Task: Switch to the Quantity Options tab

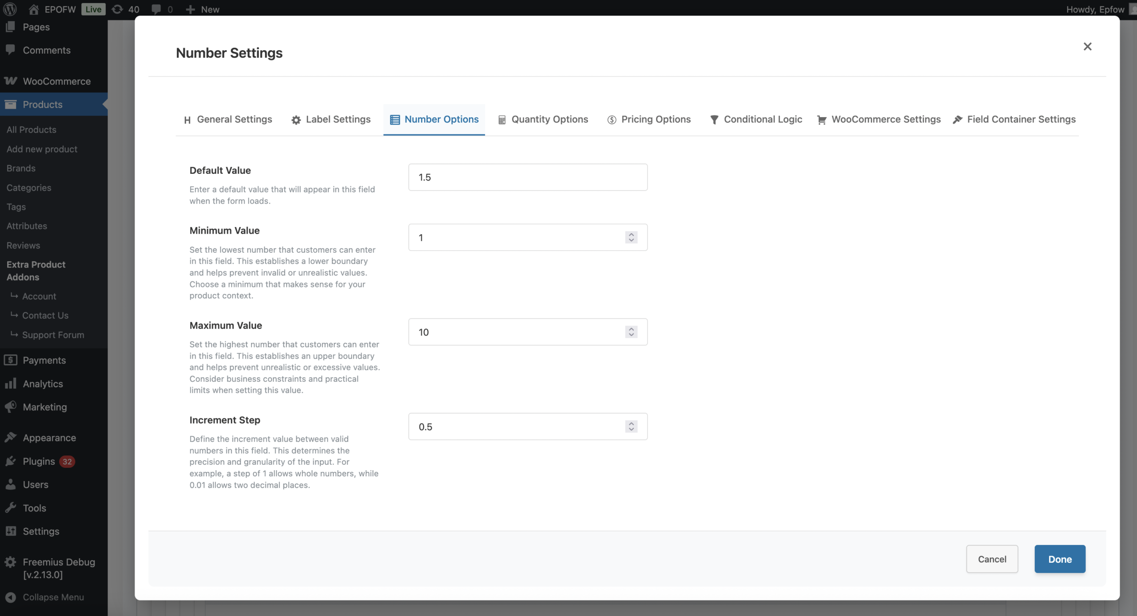Action: [543, 119]
